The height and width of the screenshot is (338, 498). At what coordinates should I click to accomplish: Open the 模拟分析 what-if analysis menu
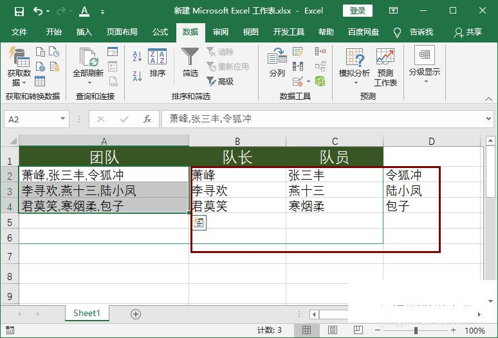pyautogui.click(x=355, y=67)
